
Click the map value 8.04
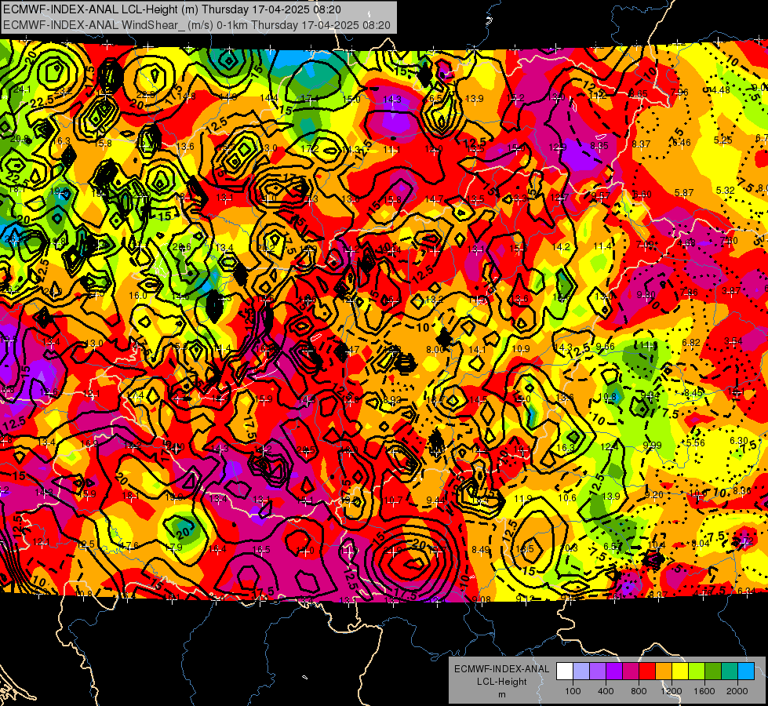701,543
